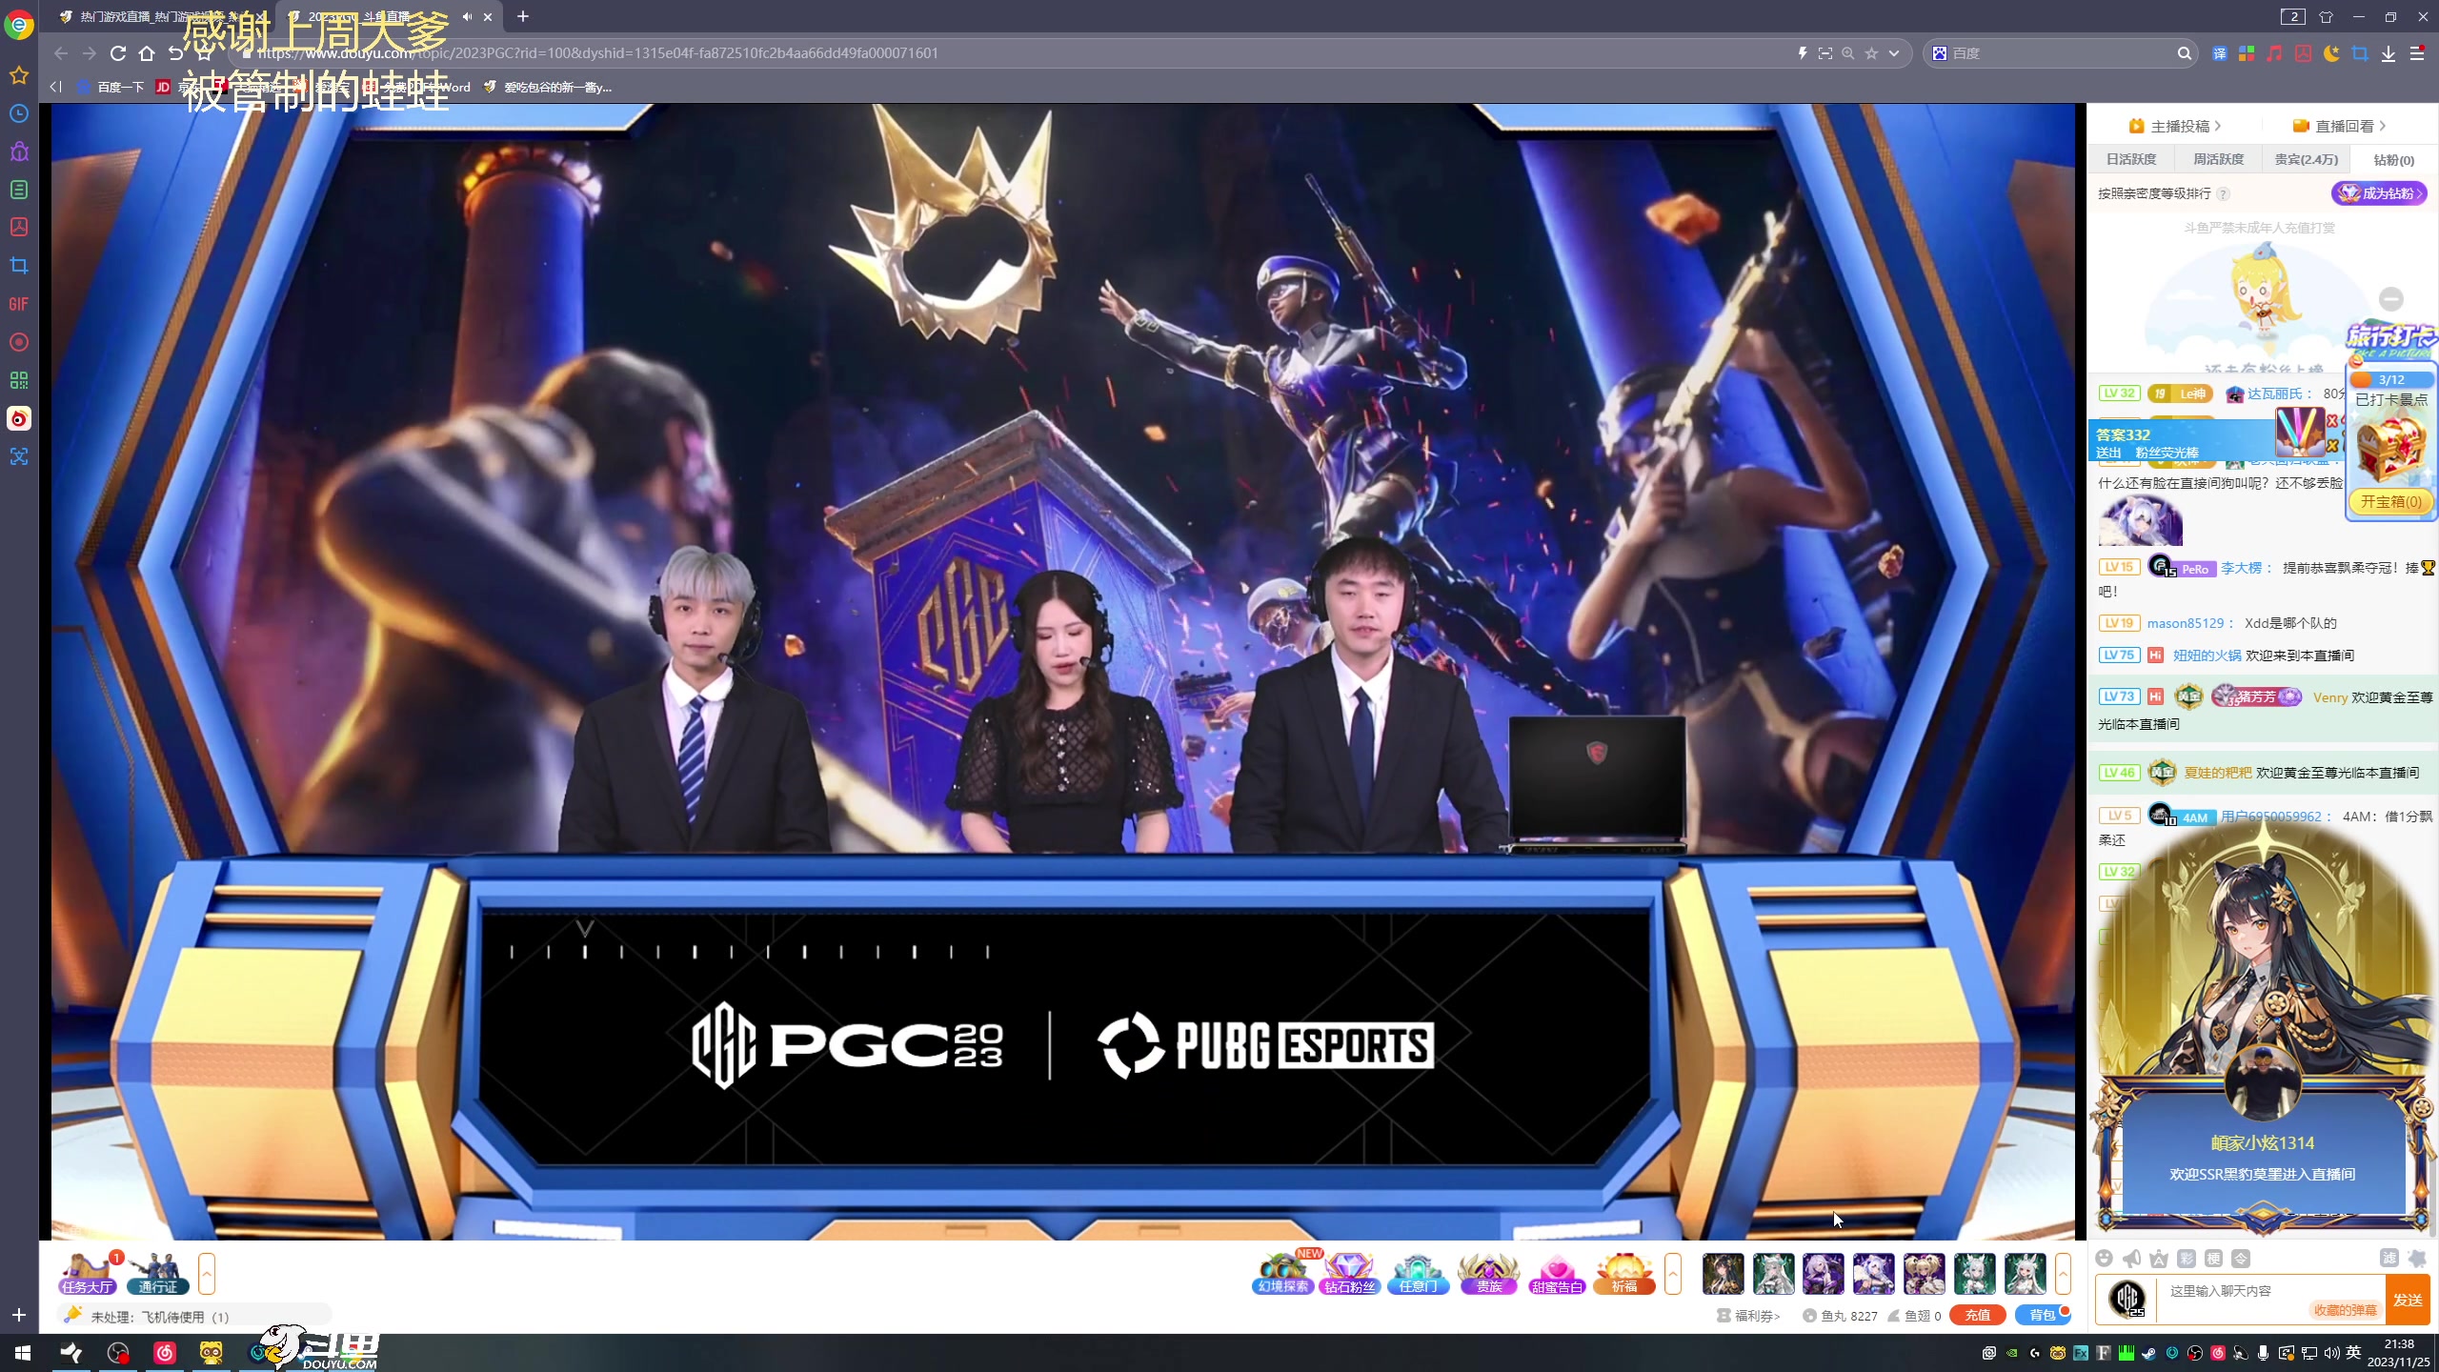This screenshot has width=2439, height=1372.
Task: Click the 充值 recharge button
Action: pos(1977,1316)
